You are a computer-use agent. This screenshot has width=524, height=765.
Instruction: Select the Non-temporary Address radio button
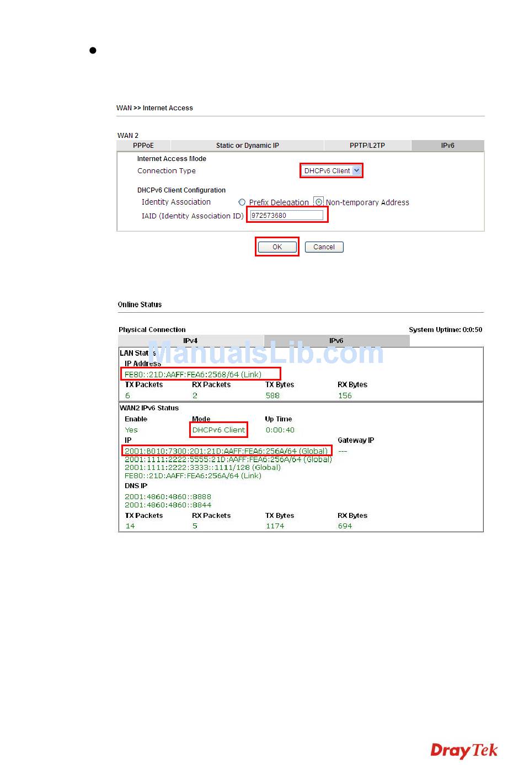tap(319, 202)
